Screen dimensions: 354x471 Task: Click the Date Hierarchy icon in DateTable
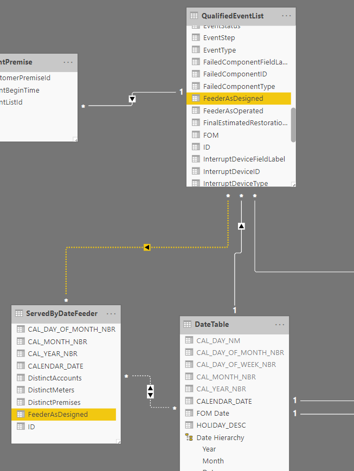pyautogui.click(x=189, y=437)
